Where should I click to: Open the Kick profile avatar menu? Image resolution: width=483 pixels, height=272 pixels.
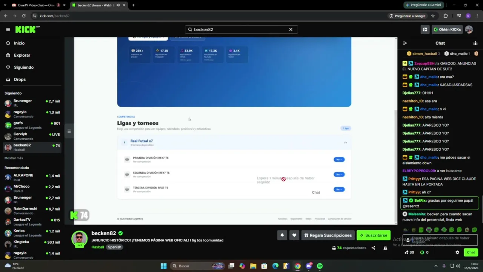click(469, 29)
